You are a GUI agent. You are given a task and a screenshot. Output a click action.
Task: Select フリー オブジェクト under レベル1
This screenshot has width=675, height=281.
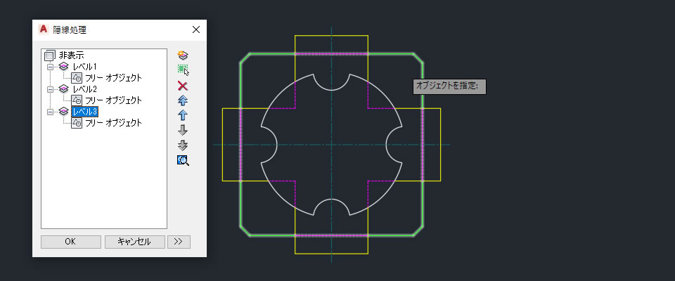point(113,78)
